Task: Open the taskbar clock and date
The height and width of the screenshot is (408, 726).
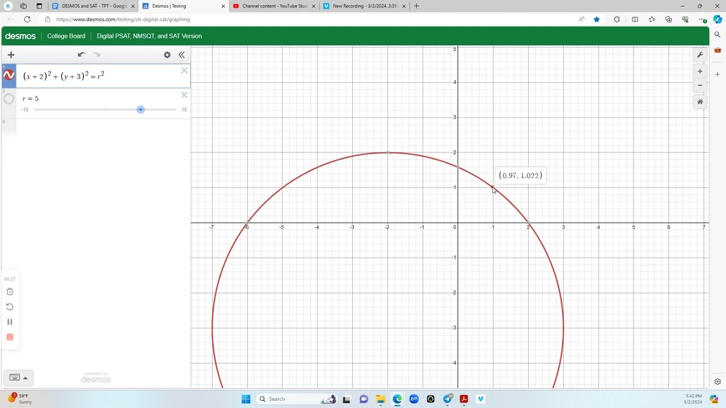Action: pos(693,399)
